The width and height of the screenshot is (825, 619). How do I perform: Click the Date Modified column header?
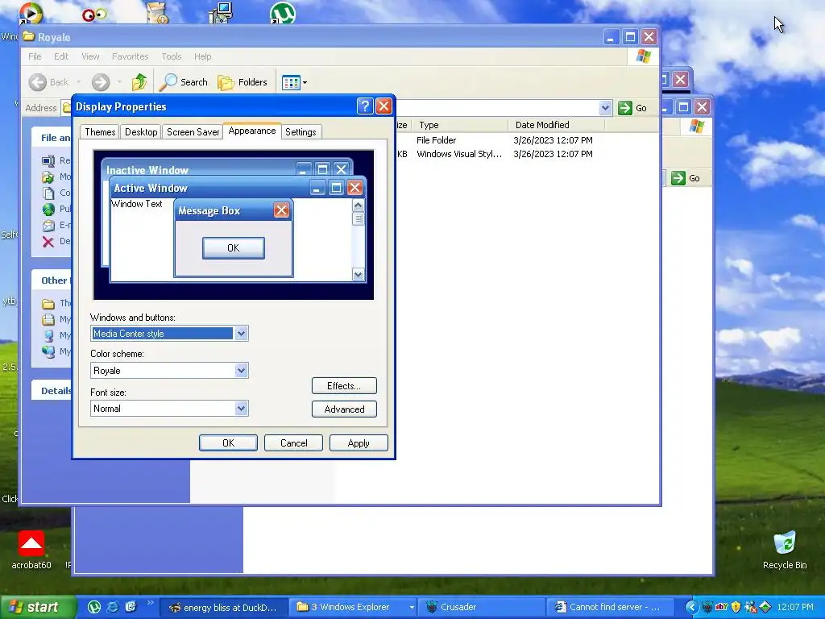click(x=557, y=125)
